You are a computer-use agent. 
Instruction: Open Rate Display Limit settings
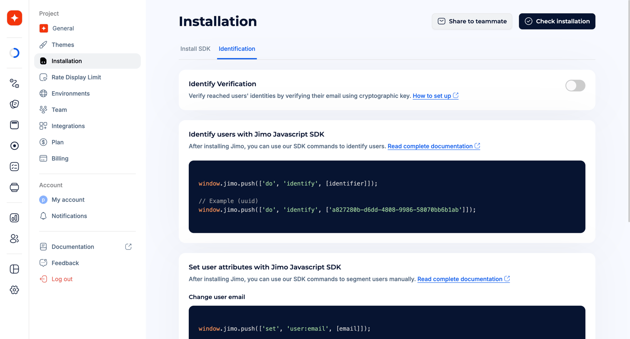[87, 77]
